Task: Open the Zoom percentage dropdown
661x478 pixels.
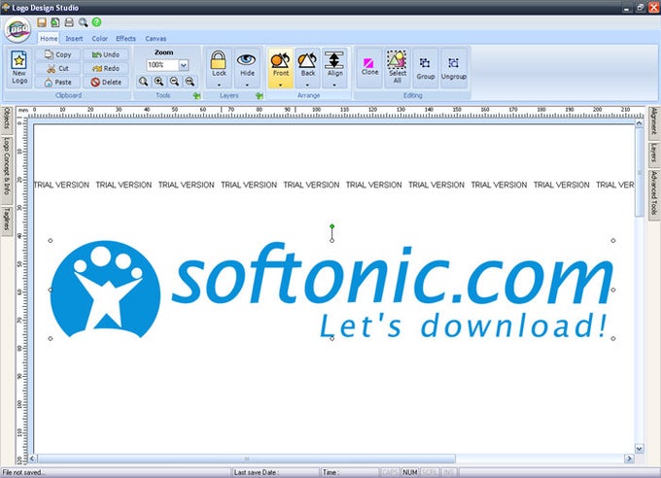Action: pos(184,65)
